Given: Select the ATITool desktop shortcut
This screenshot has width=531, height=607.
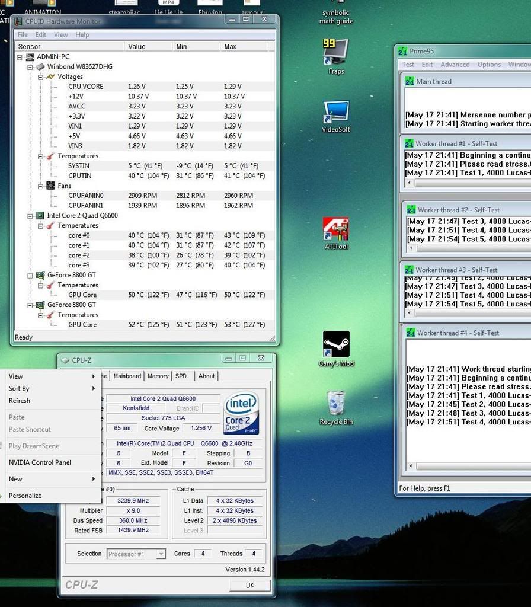Looking at the screenshot, I should pyautogui.click(x=336, y=234).
